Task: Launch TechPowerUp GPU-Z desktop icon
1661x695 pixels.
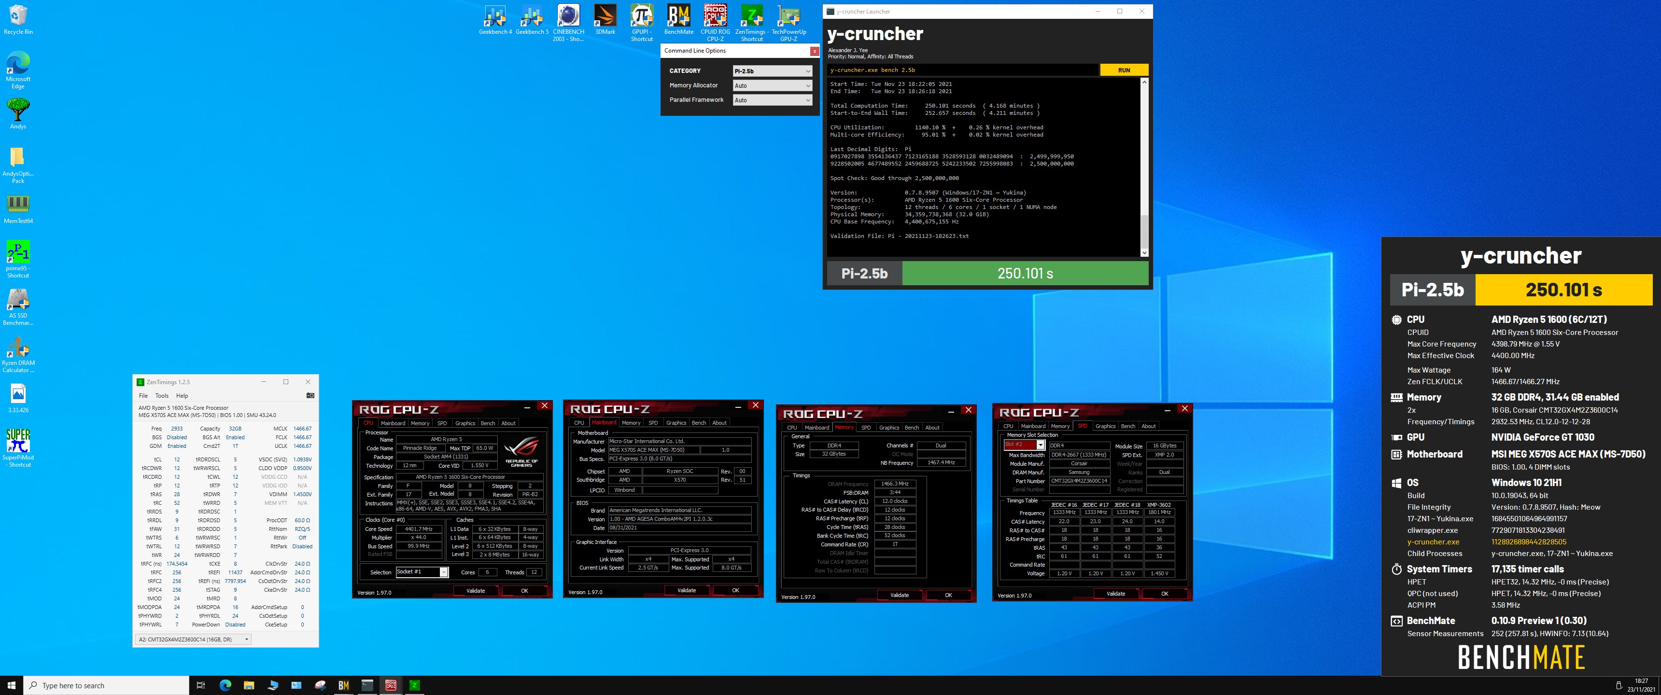Action: [x=788, y=23]
